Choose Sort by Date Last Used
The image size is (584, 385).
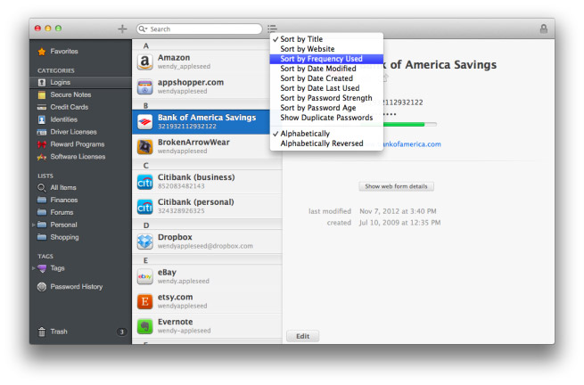point(326,88)
